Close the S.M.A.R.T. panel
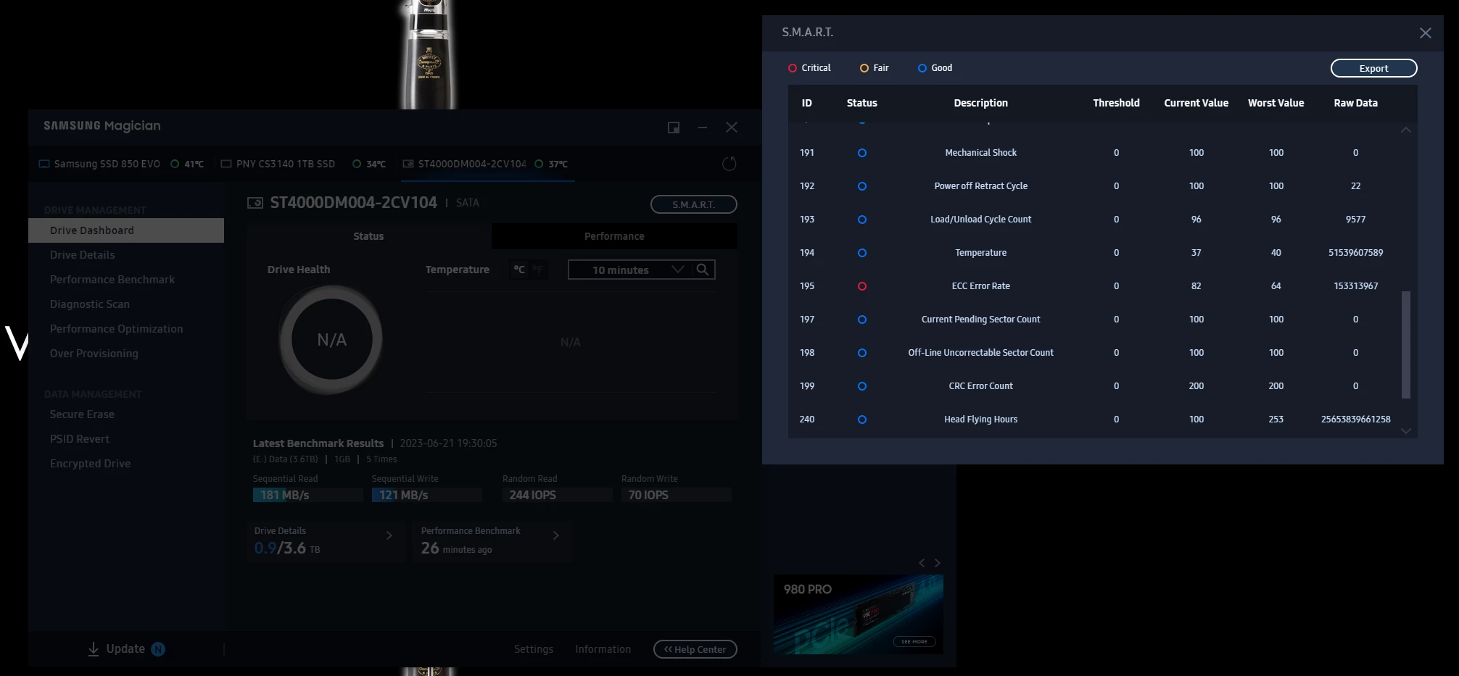Screen dimensions: 1459x676 [1425, 33]
